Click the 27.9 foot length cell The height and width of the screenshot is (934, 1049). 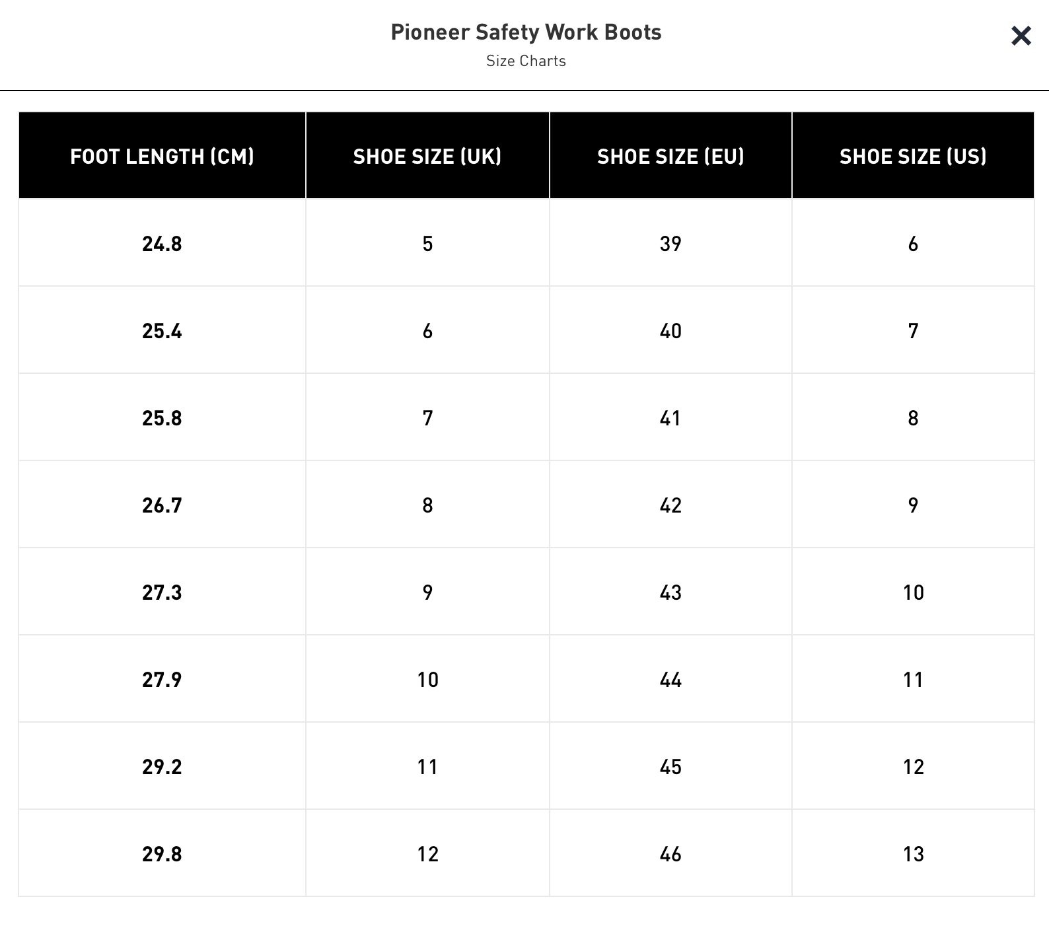[x=162, y=680]
